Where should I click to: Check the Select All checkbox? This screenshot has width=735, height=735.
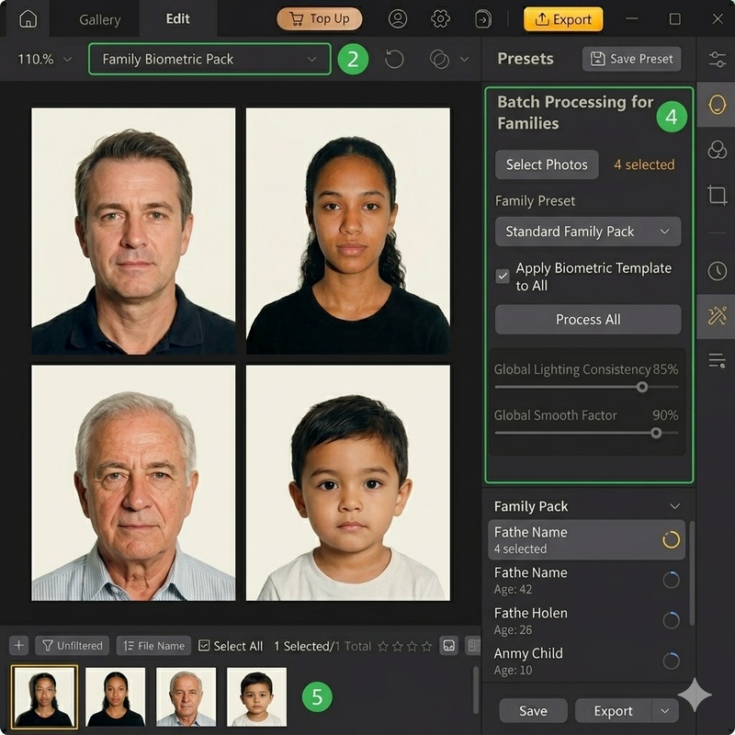(204, 646)
